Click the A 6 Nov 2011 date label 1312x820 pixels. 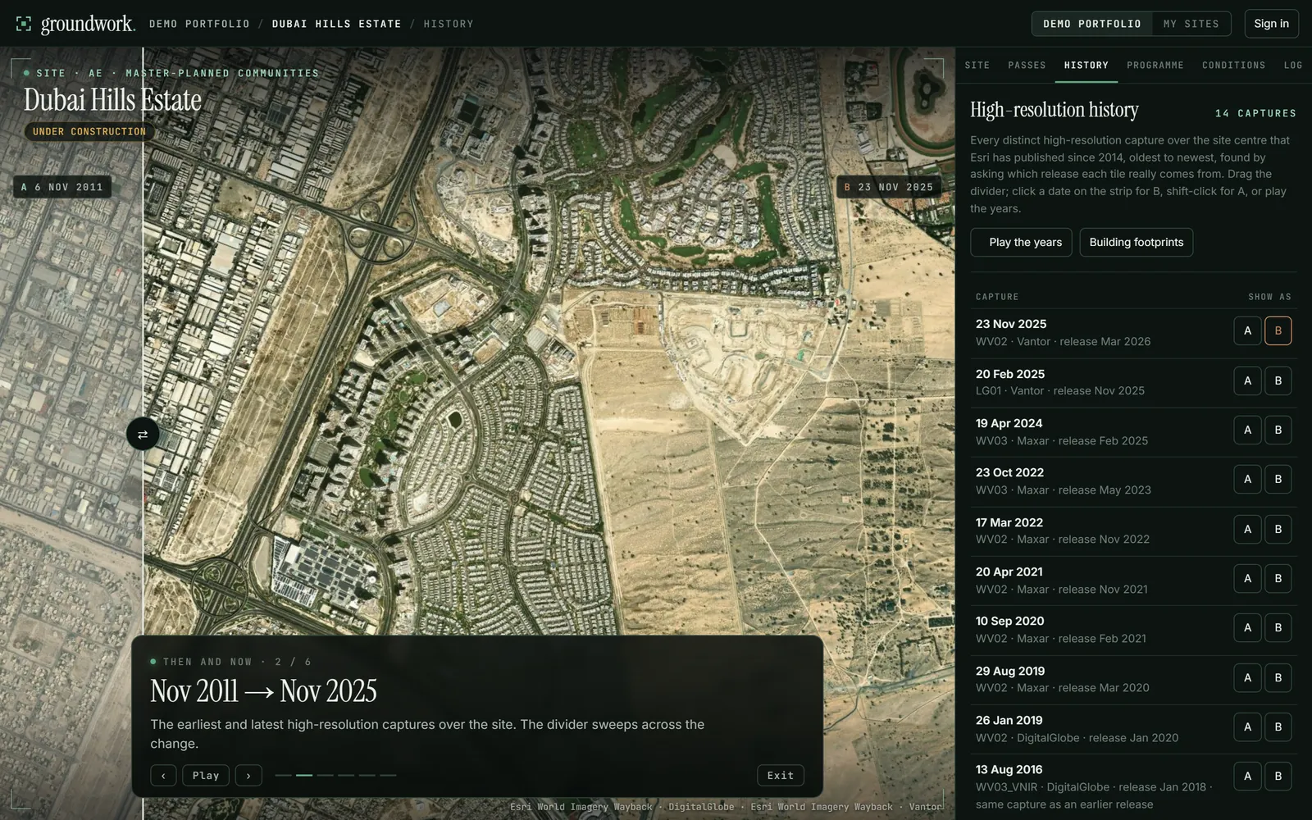[62, 187]
